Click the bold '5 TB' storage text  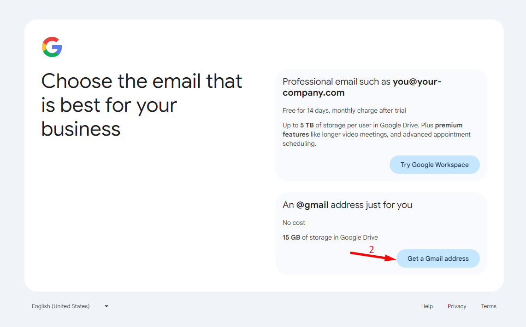click(x=307, y=125)
